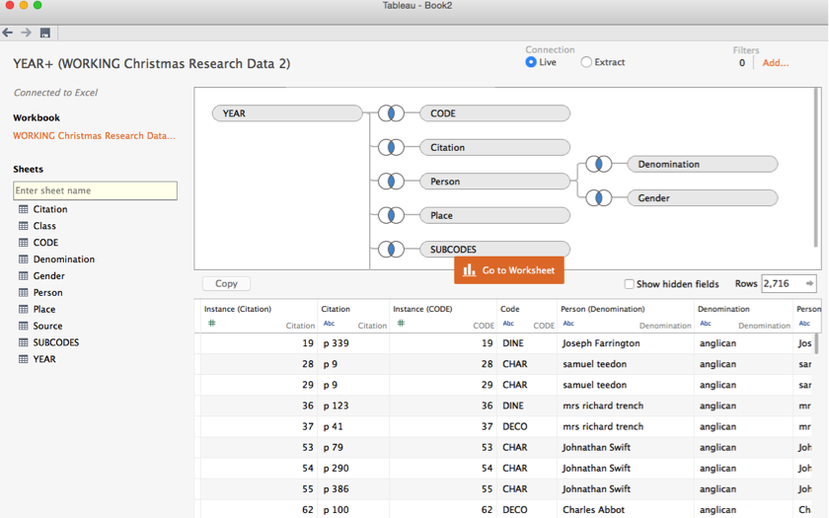Image resolution: width=829 pixels, height=518 pixels.
Task: Open the join icon before Citation
Action: coord(391,147)
